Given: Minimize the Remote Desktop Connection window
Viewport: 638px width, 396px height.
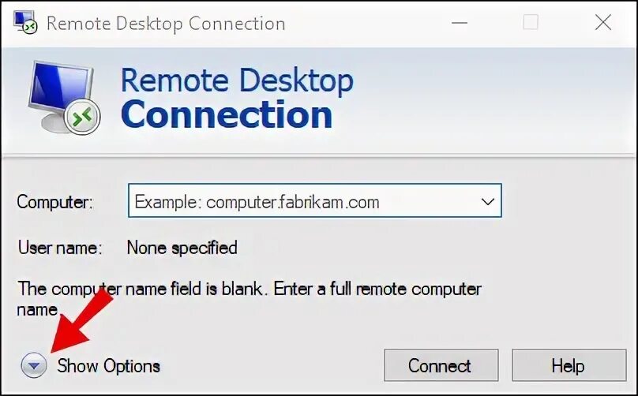Looking at the screenshot, I should point(460,22).
